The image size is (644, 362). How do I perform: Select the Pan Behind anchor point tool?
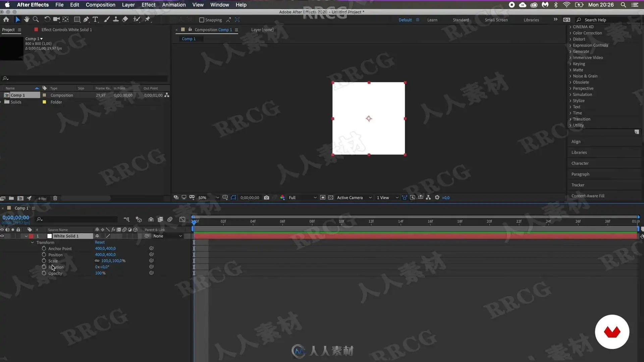66,19
